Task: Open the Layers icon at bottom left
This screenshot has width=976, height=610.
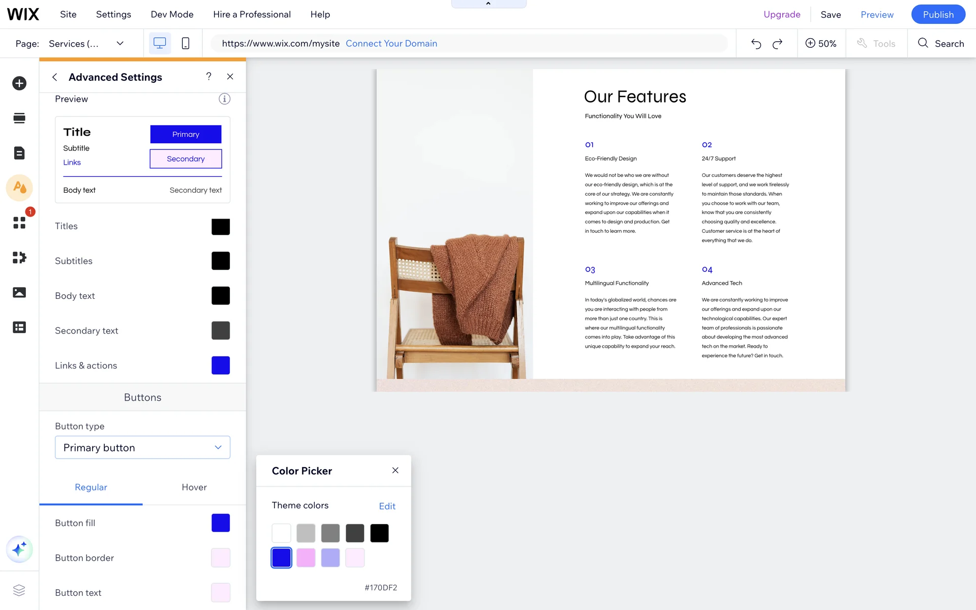Action: [19, 590]
